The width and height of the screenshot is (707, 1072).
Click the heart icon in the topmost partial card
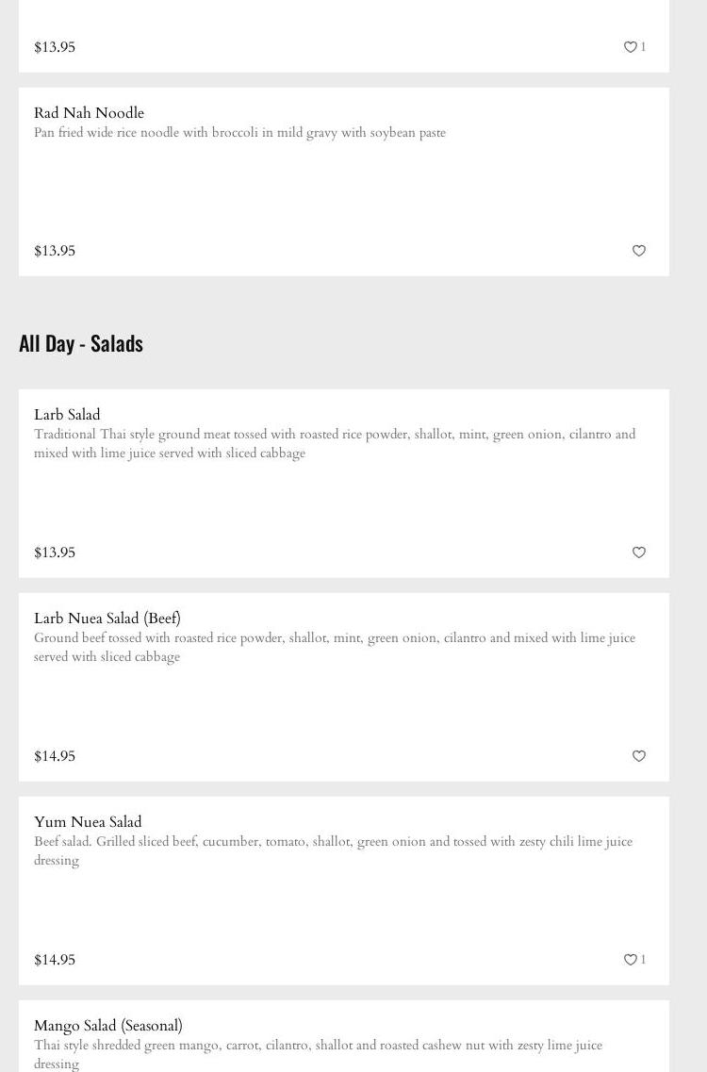point(631,47)
